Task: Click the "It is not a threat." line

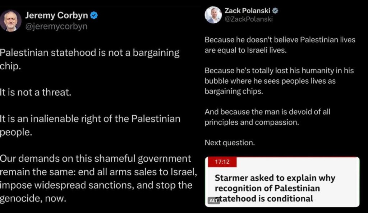Action: click(x=36, y=92)
